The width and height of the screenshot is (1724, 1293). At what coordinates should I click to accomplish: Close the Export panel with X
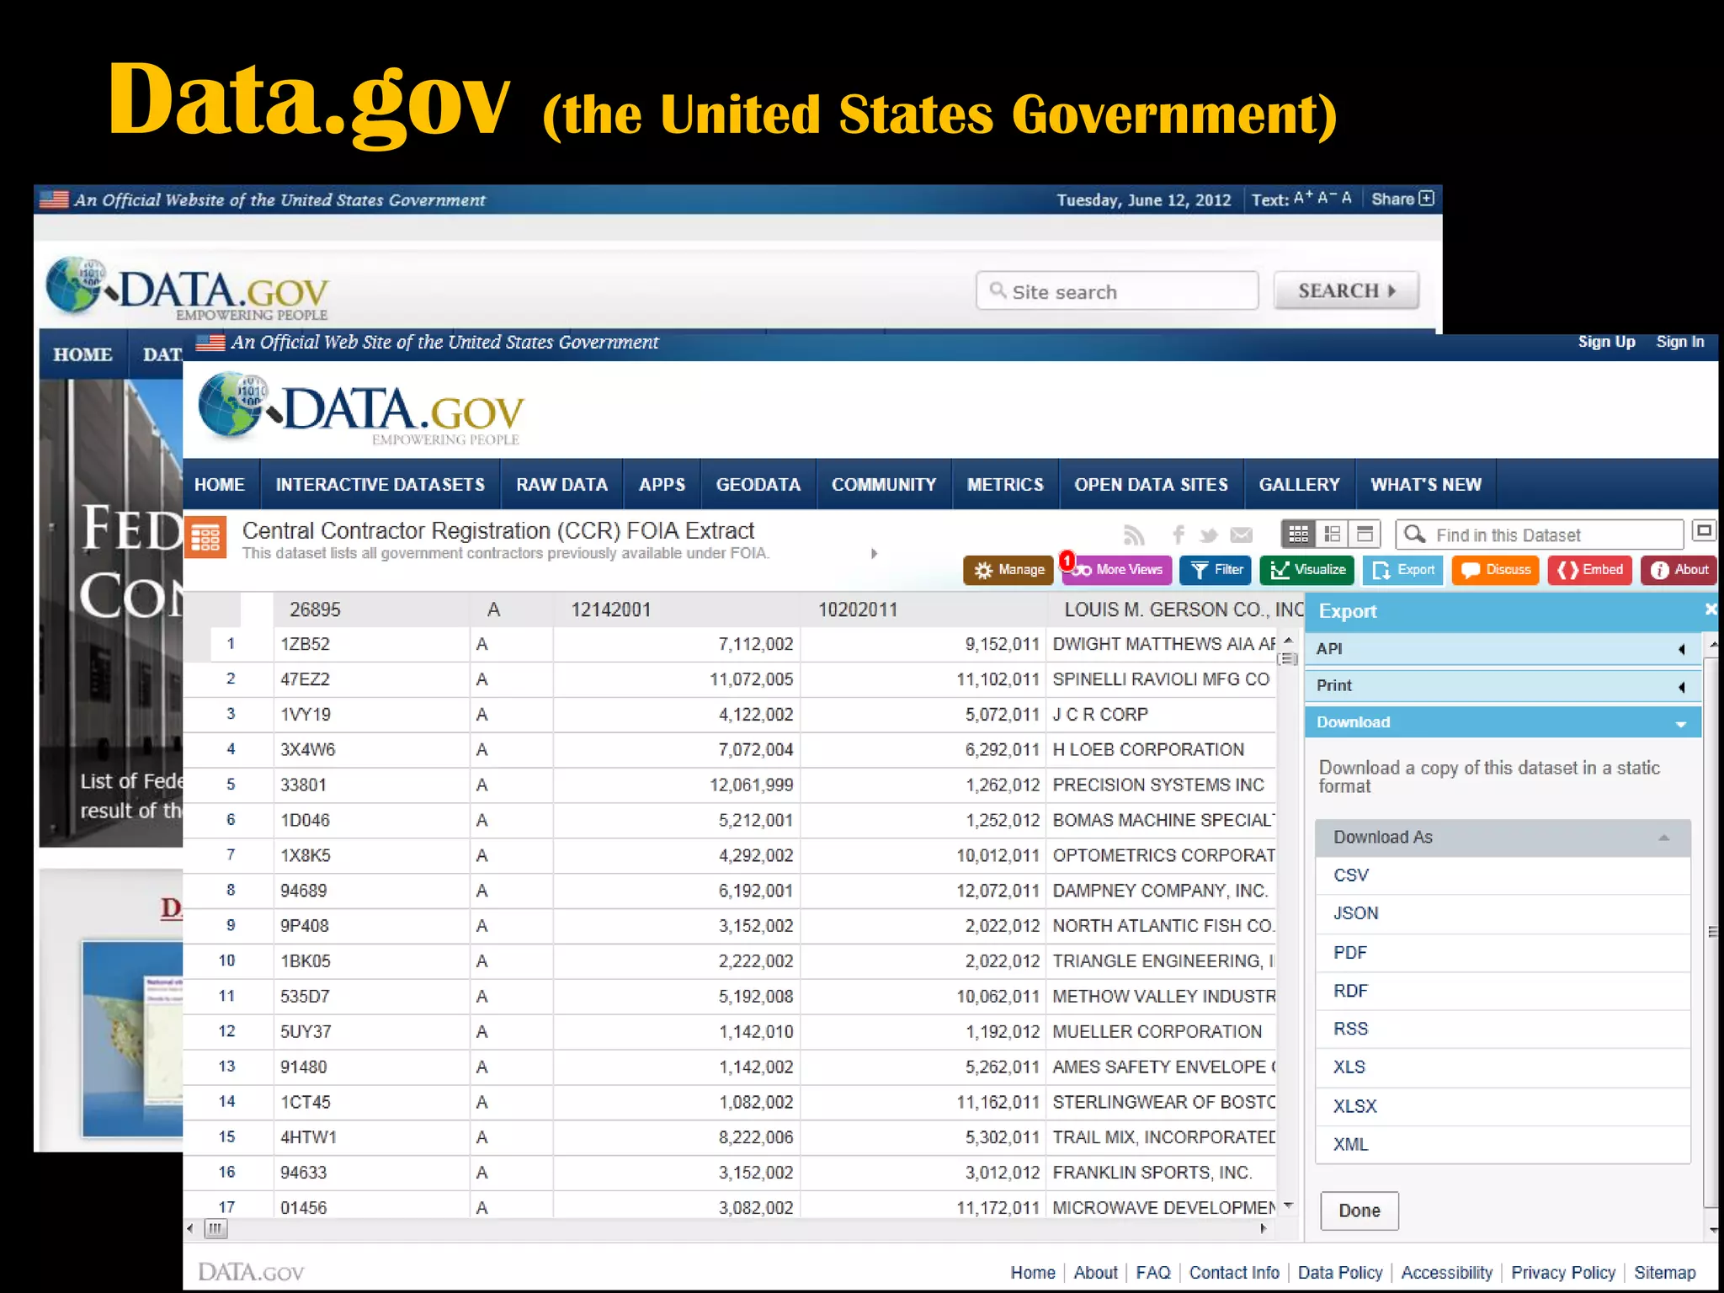1710,609
